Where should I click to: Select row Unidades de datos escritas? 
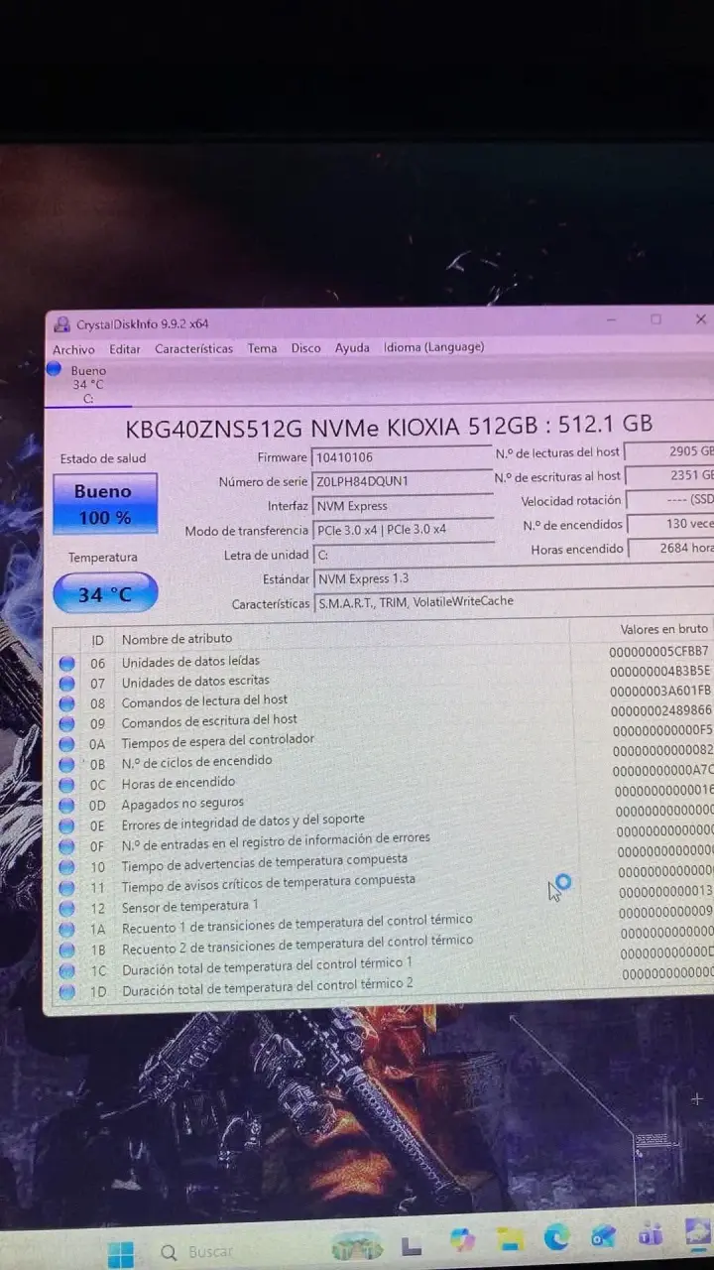pos(385,679)
